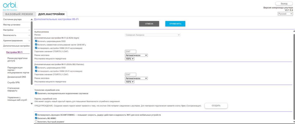This screenshot has width=295, height=124.
Task: Open Служба VPN page
Action: click(14, 82)
